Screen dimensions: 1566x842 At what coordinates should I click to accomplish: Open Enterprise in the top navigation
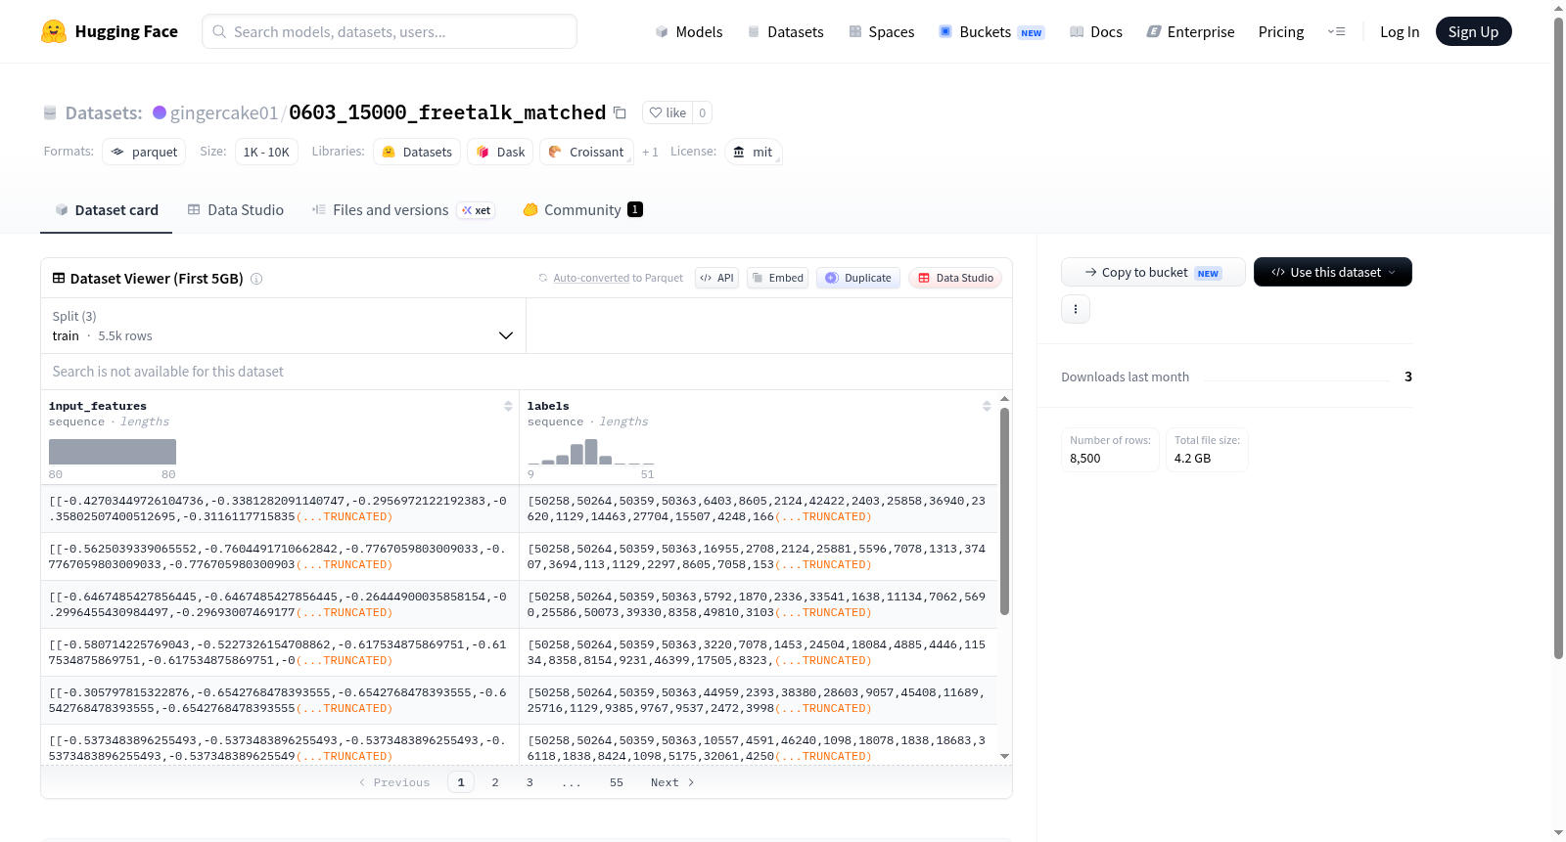coord(1191,32)
